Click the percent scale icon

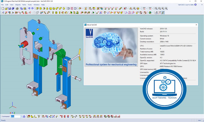45,13
